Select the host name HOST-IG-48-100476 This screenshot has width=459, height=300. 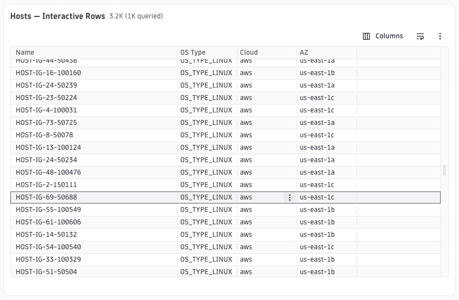point(48,173)
